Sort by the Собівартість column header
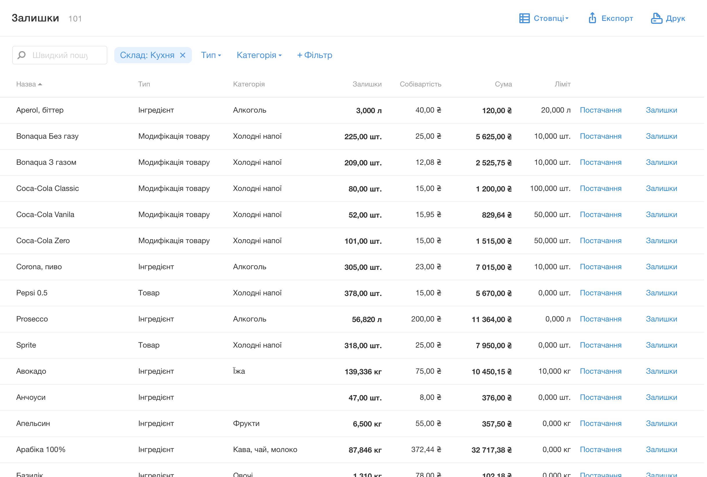Image resolution: width=707 pixels, height=477 pixels. tap(420, 84)
